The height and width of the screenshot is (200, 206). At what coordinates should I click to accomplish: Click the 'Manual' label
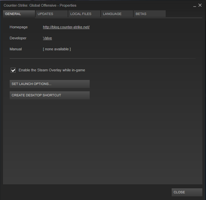[16, 49]
